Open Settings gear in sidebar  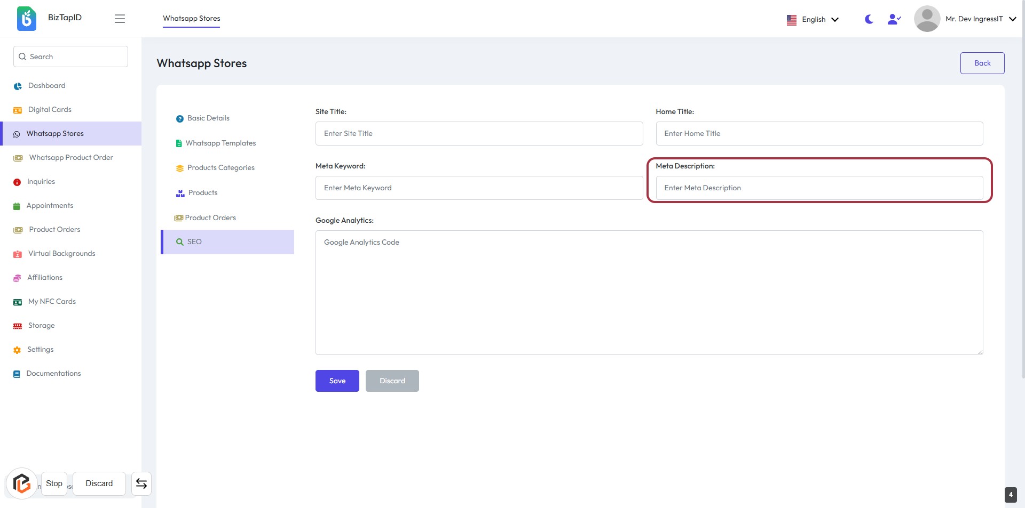click(x=40, y=349)
